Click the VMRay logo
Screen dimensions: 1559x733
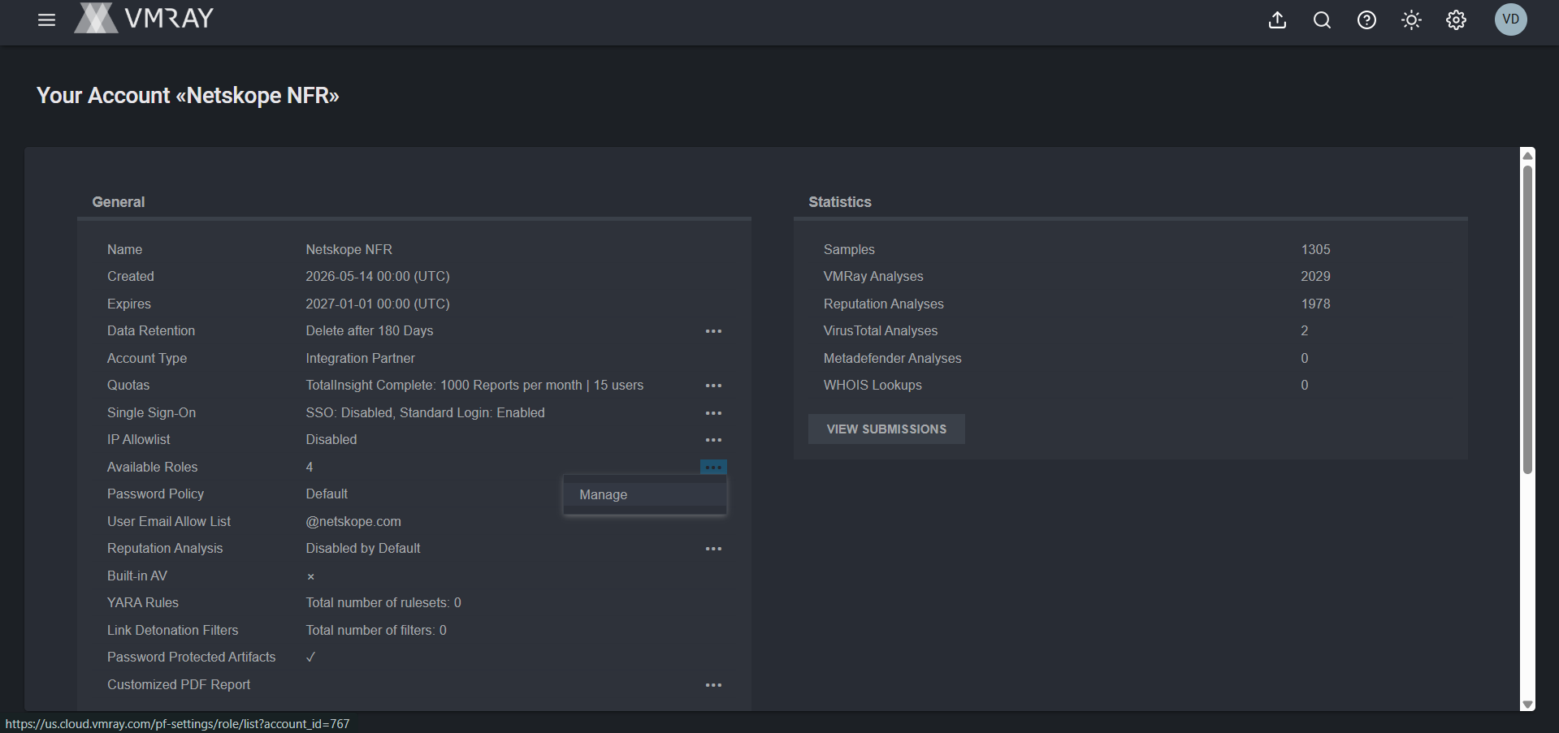(144, 18)
